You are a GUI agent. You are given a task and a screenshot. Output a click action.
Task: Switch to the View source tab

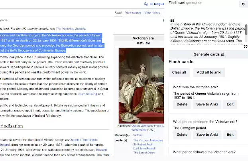click(133, 13)
